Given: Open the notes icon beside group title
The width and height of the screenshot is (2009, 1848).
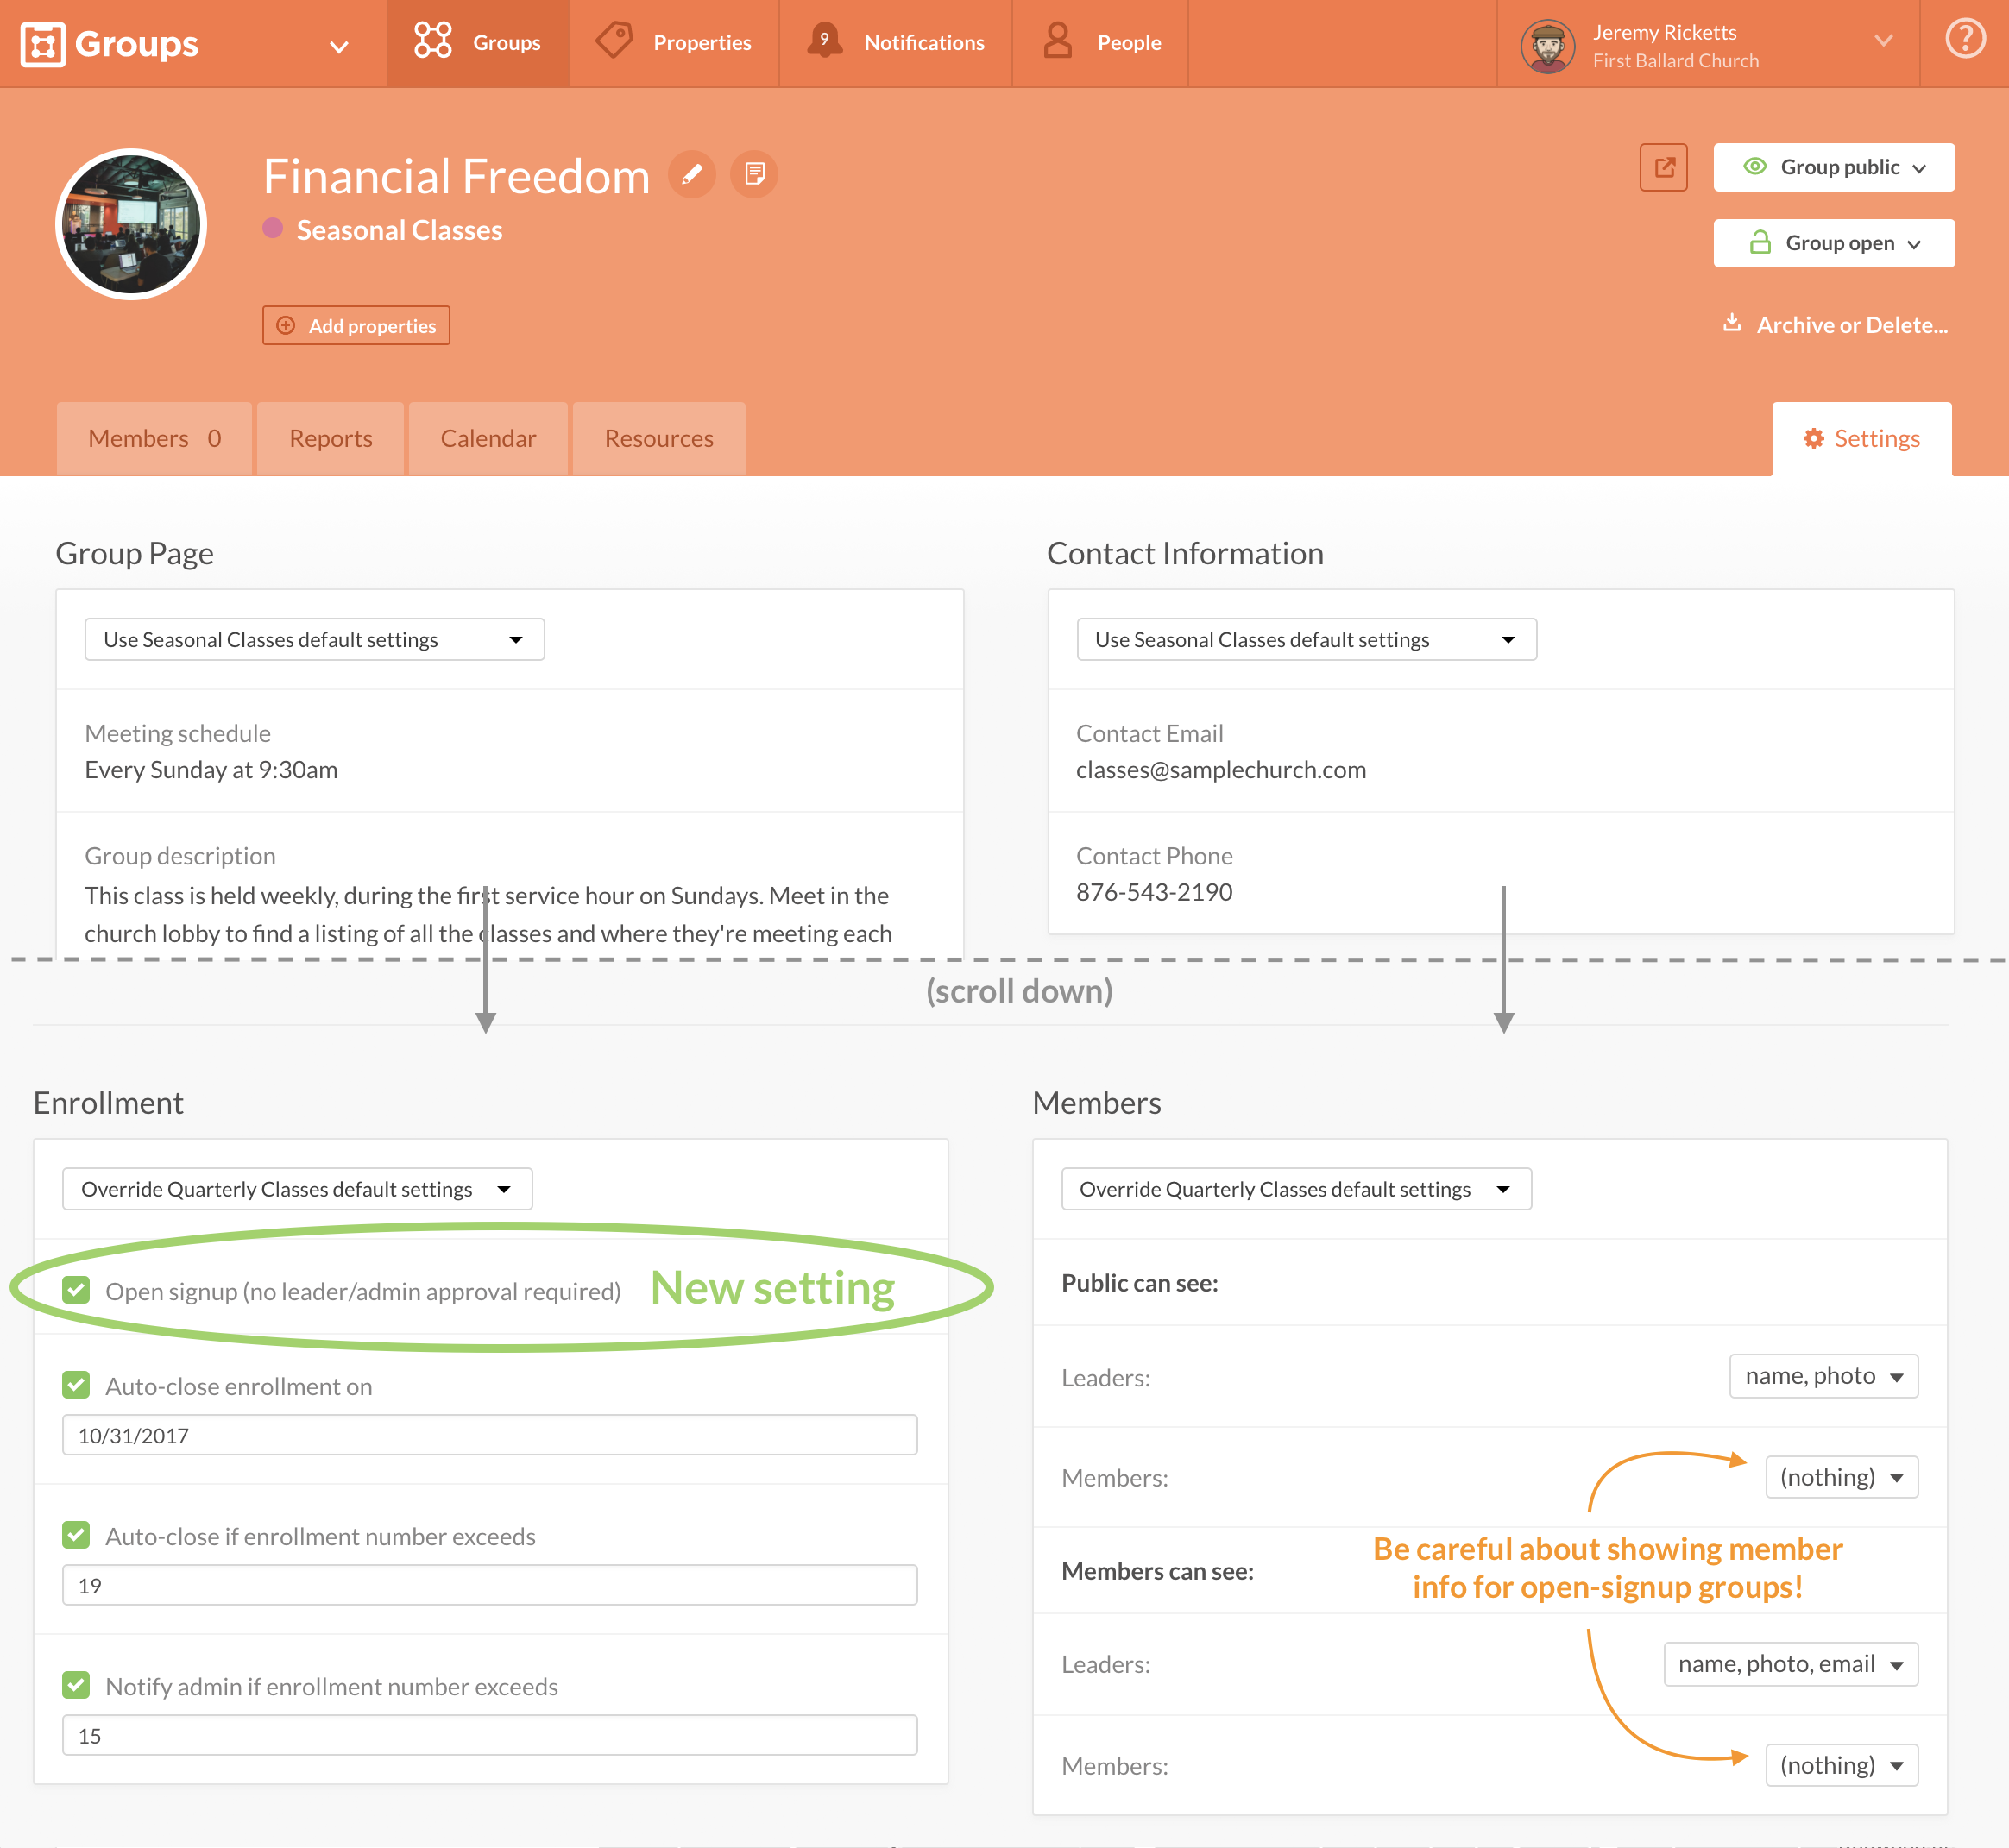Looking at the screenshot, I should tap(754, 175).
